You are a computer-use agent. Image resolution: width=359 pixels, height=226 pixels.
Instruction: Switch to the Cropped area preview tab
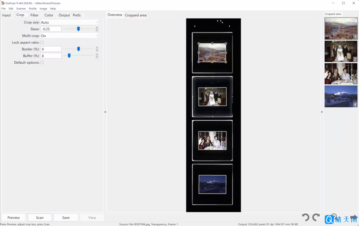click(x=136, y=15)
